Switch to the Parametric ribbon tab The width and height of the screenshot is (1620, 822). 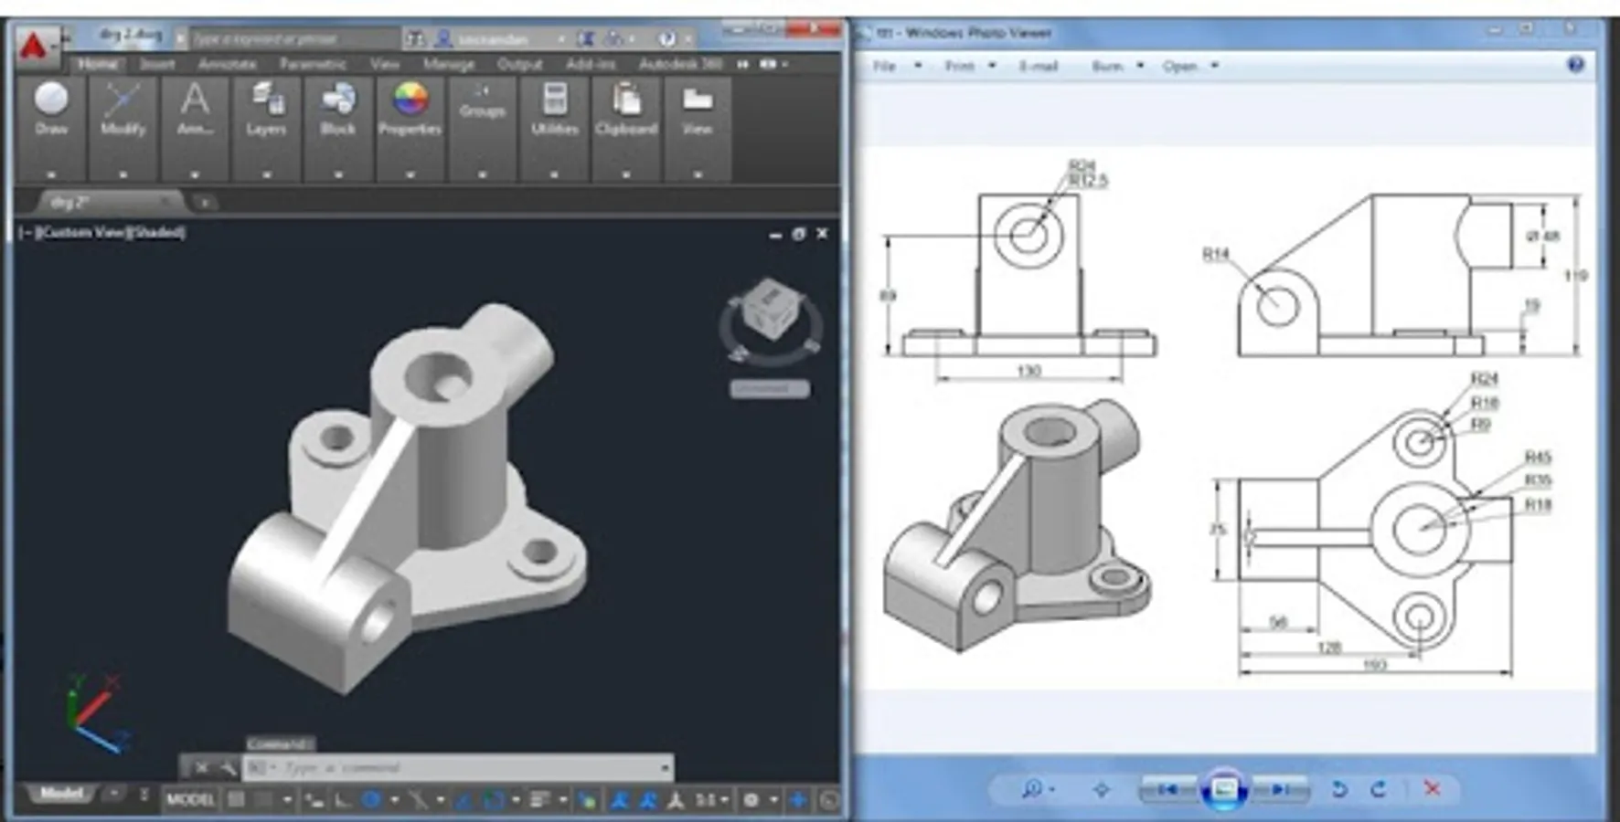click(x=313, y=64)
